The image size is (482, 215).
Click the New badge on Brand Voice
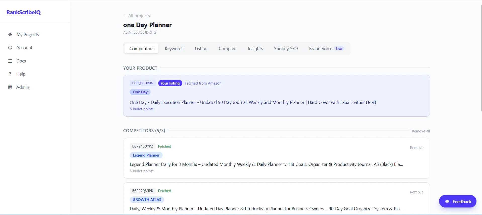point(339,49)
